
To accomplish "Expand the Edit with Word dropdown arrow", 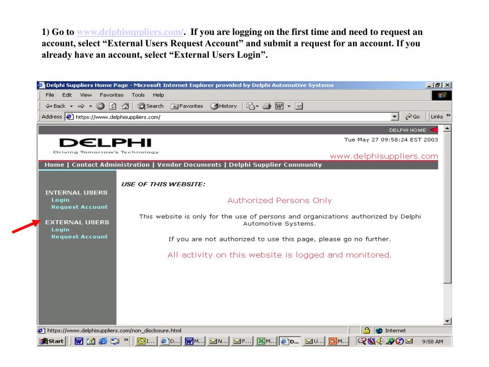I will pyautogui.click(x=289, y=106).
